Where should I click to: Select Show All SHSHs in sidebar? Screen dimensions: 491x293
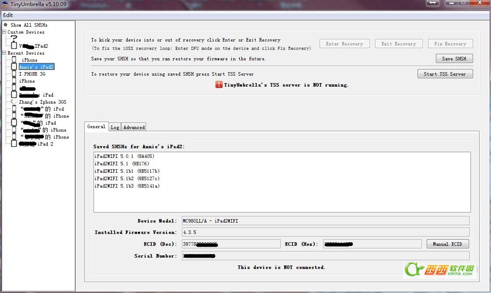pos(29,25)
